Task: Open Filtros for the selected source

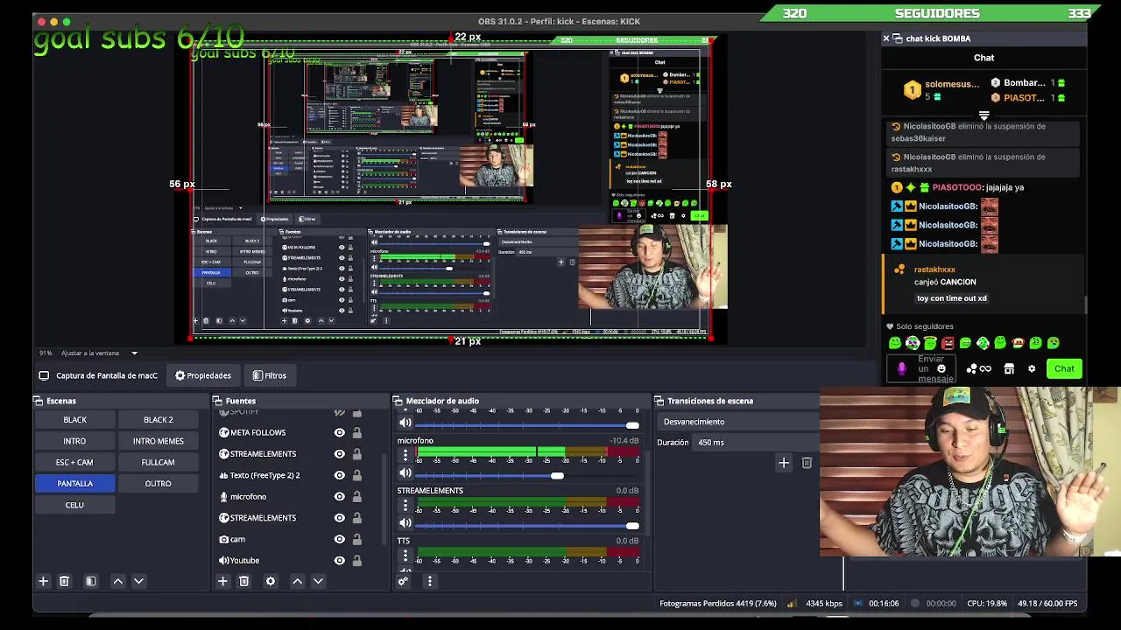Action: 270,375
